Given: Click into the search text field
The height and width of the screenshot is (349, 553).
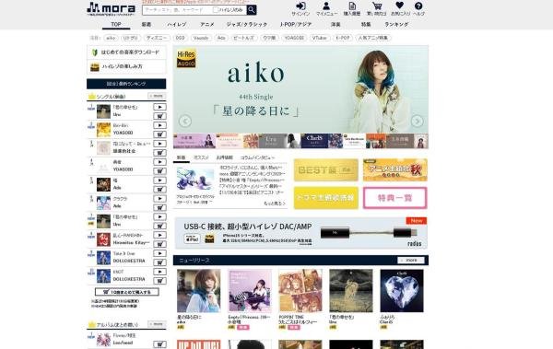Looking at the screenshot, I should [176, 10].
